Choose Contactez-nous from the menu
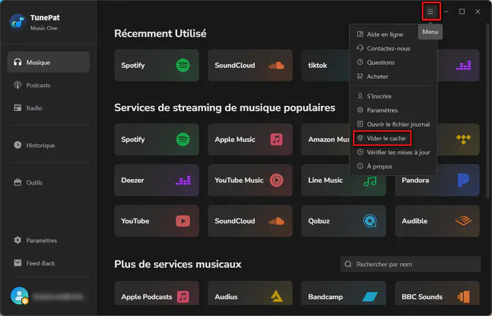492x316 pixels. [x=393, y=48]
